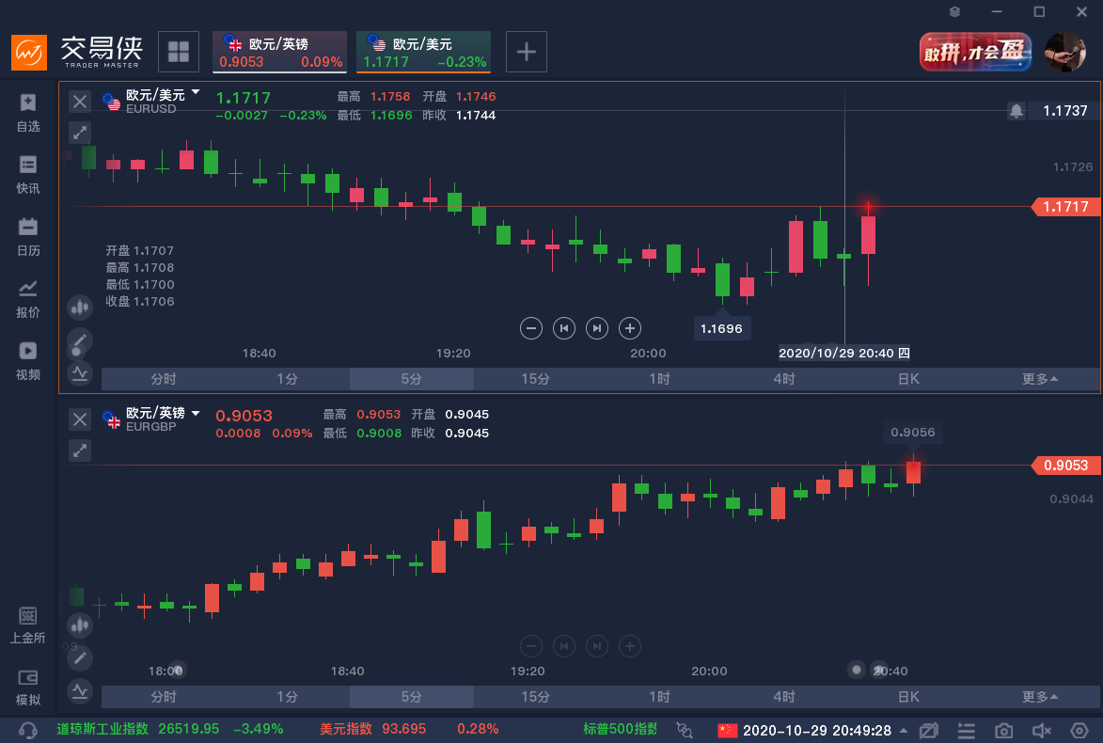Click the grid layout icon in header
This screenshot has height=743, width=1103.
click(179, 52)
